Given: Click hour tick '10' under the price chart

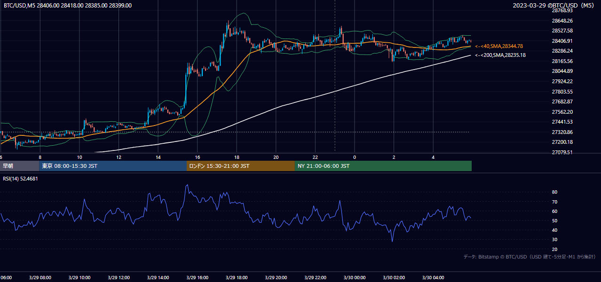Looking at the screenshot, I should pyautogui.click(x=79, y=157).
